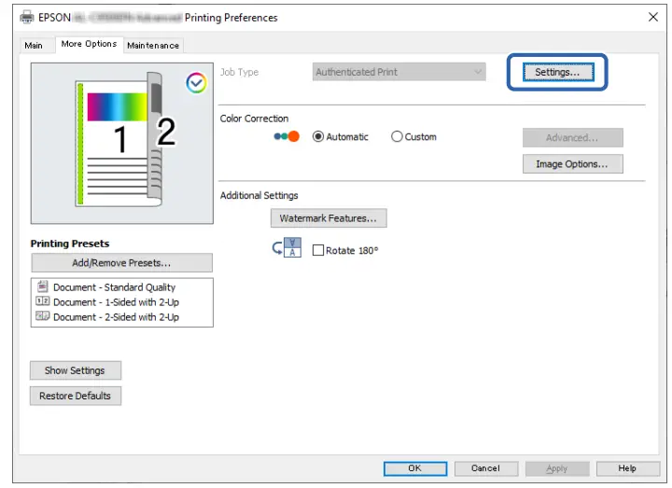Select the More Options tab
Viewport: 672px width, 488px height.
click(89, 44)
